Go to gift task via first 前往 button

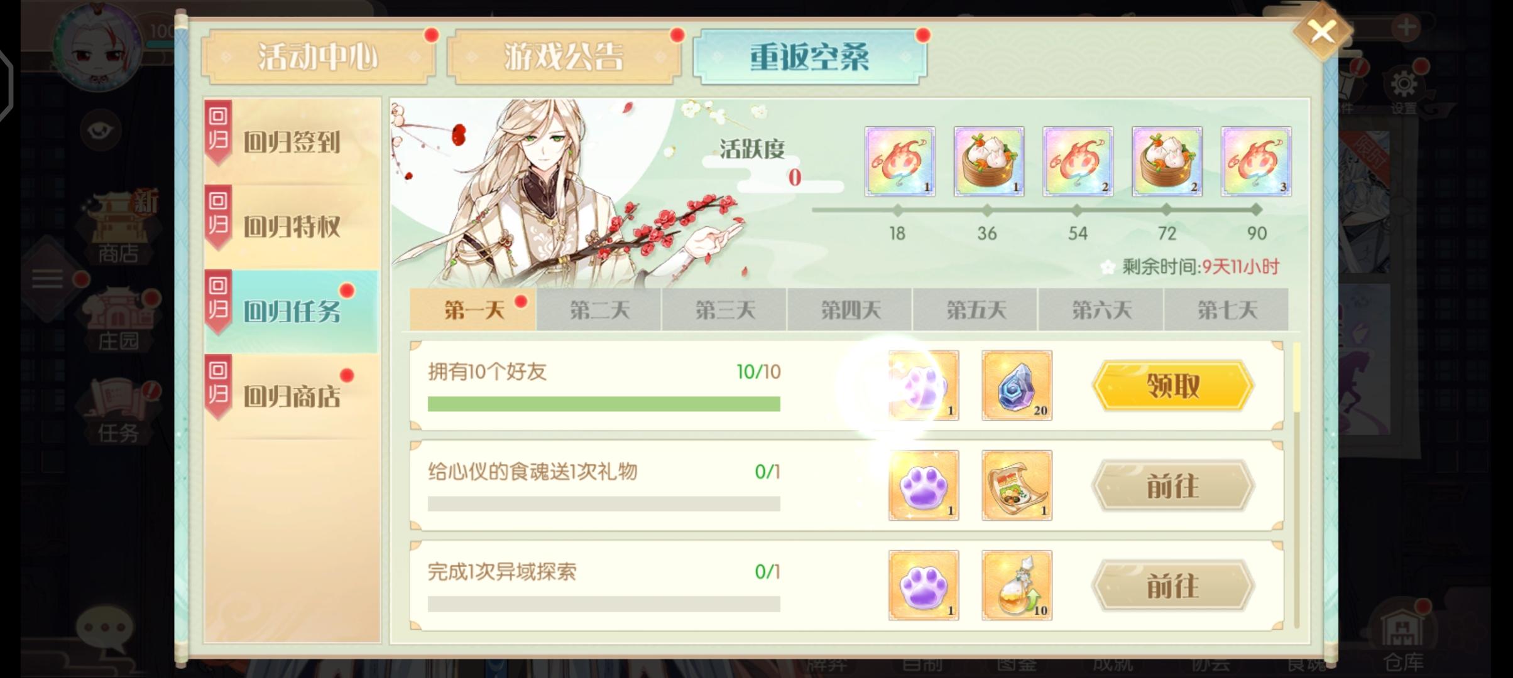tap(1173, 486)
